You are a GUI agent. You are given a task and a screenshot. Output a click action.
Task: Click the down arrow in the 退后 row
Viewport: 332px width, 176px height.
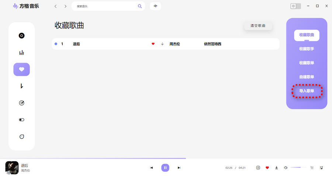(162, 44)
